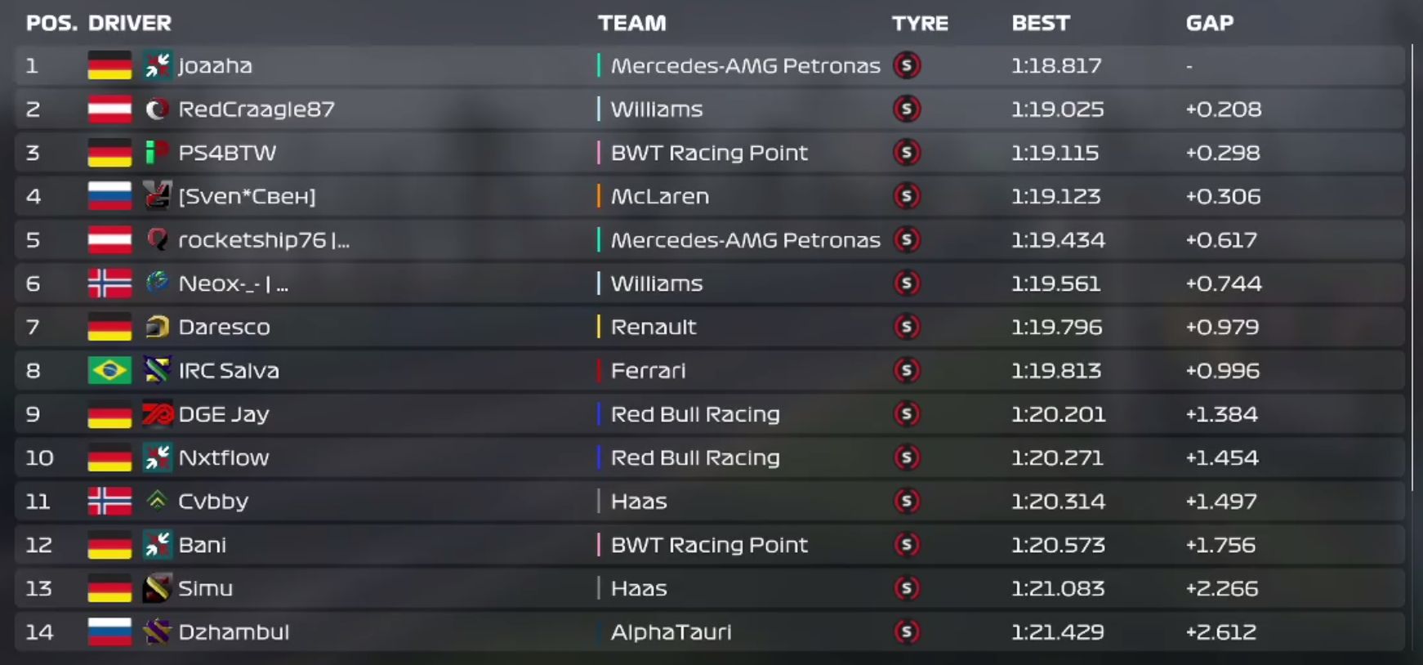This screenshot has width=1423, height=665.
Task: Click the avatar icon next to Daresco
Action: point(157,327)
